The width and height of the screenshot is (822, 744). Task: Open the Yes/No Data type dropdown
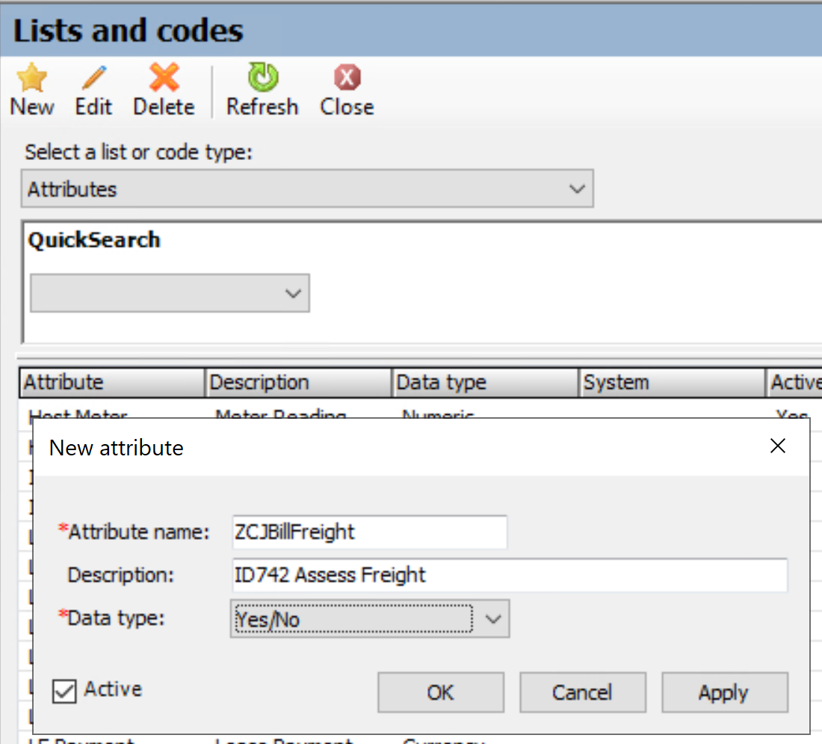click(x=370, y=619)
